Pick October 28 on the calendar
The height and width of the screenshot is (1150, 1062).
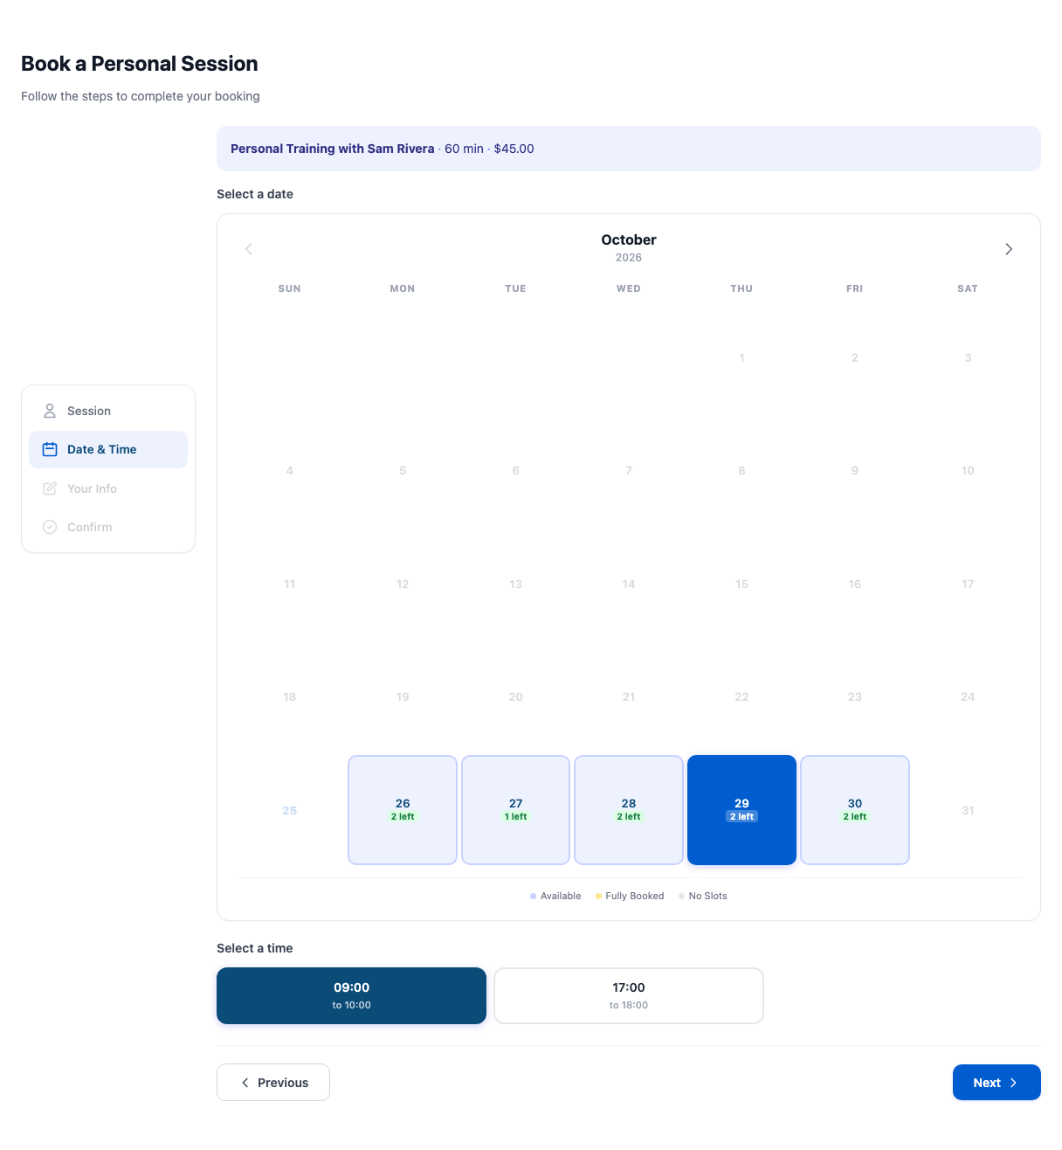629,810
